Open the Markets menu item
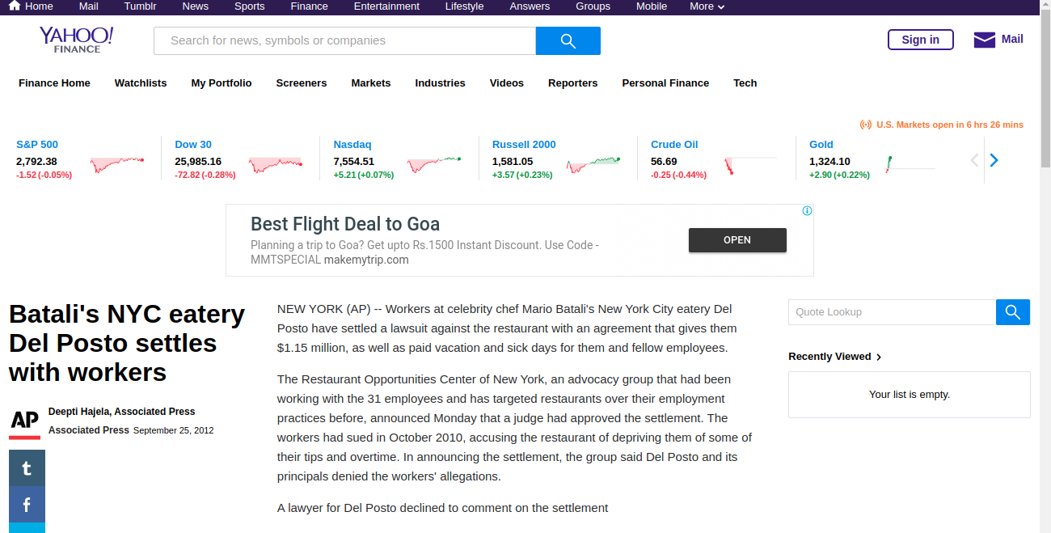 pos(371,83)
